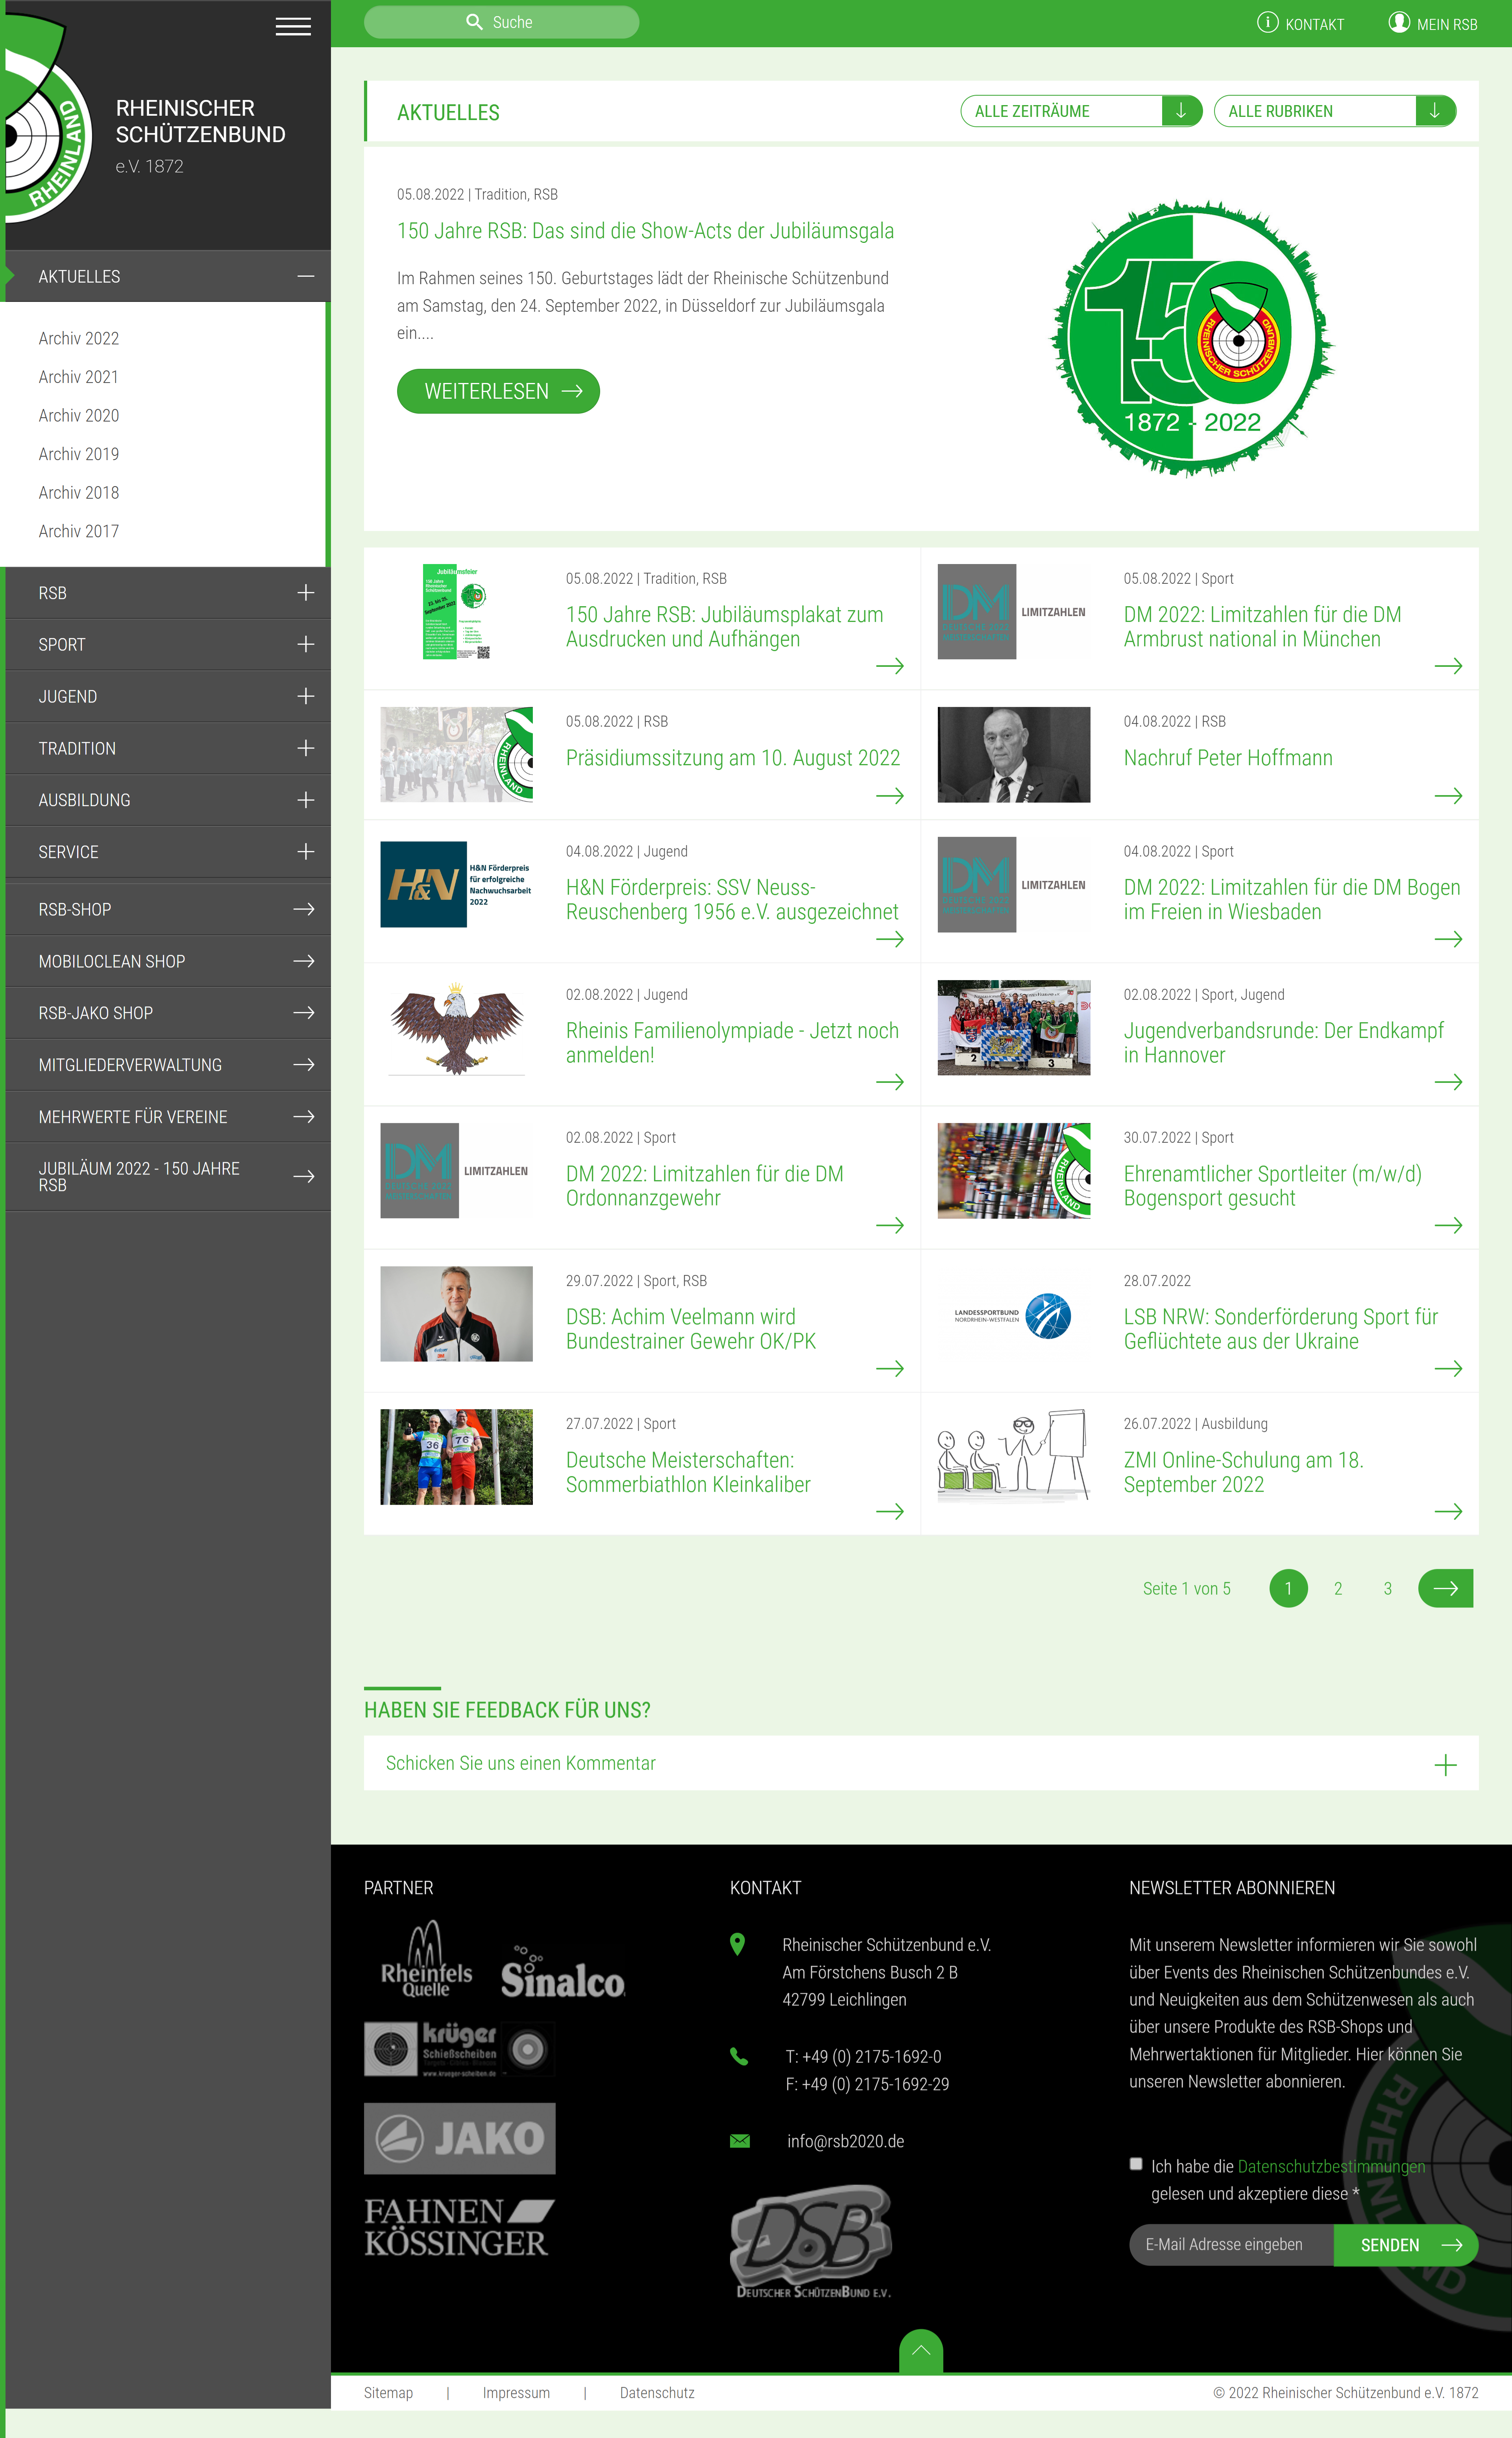Expand the Ausbildung menu section
Image resolution: width=1512 pixels, height=2438 pixels.
click(x=306, y=800)
